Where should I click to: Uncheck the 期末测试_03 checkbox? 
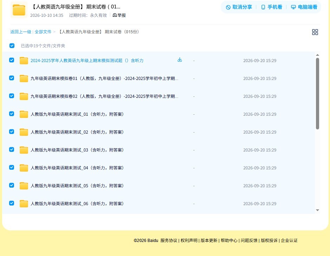(x=12, y=149)
